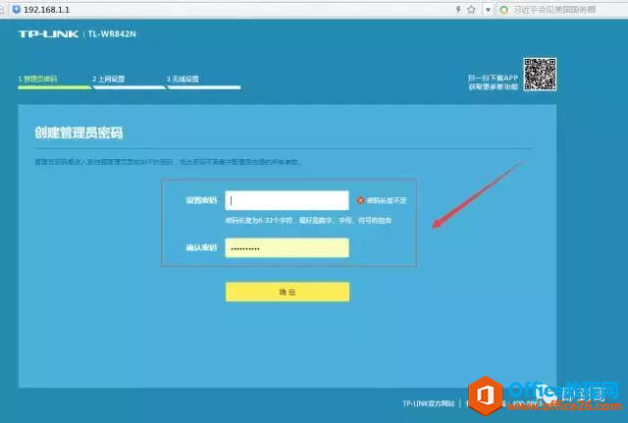Click the 确认密码 confirm password field
628x423 pixels.
288,248
